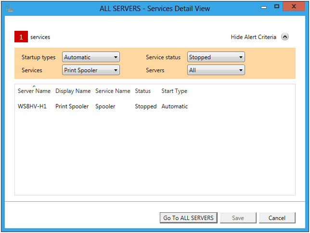Click the Server Manager icon in title bar
Image resolution: width=310 pixels, height=233 pixels.
9,9
